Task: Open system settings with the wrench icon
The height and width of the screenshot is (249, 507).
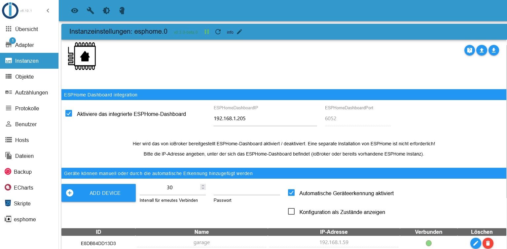Action: (91, 11)
